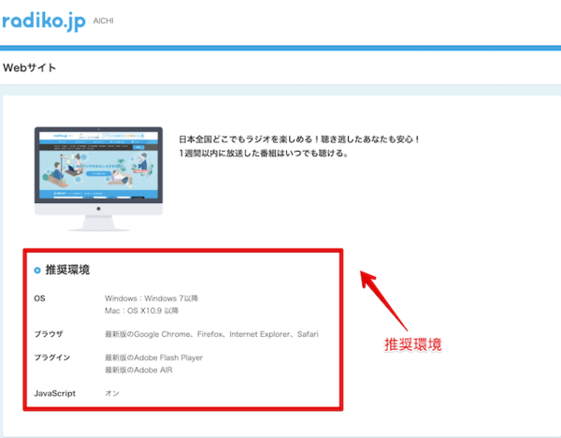Click the ブラウザ row label
Screen dimensions: 561x438
[x=49, y=334]
